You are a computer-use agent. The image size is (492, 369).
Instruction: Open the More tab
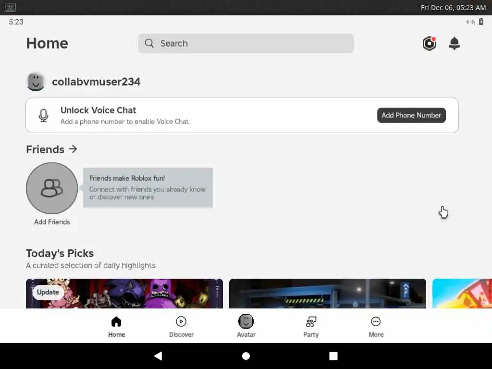pyautogui.click(x=376, y=327)
